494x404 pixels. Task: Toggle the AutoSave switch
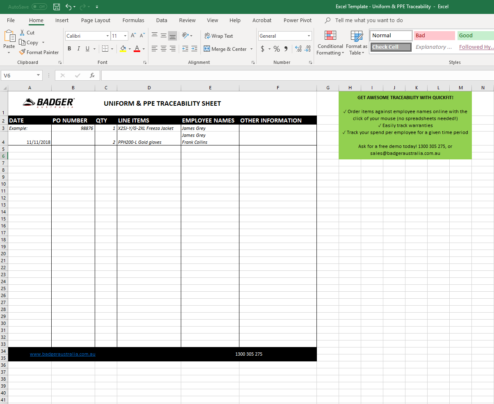coord(39,7)
